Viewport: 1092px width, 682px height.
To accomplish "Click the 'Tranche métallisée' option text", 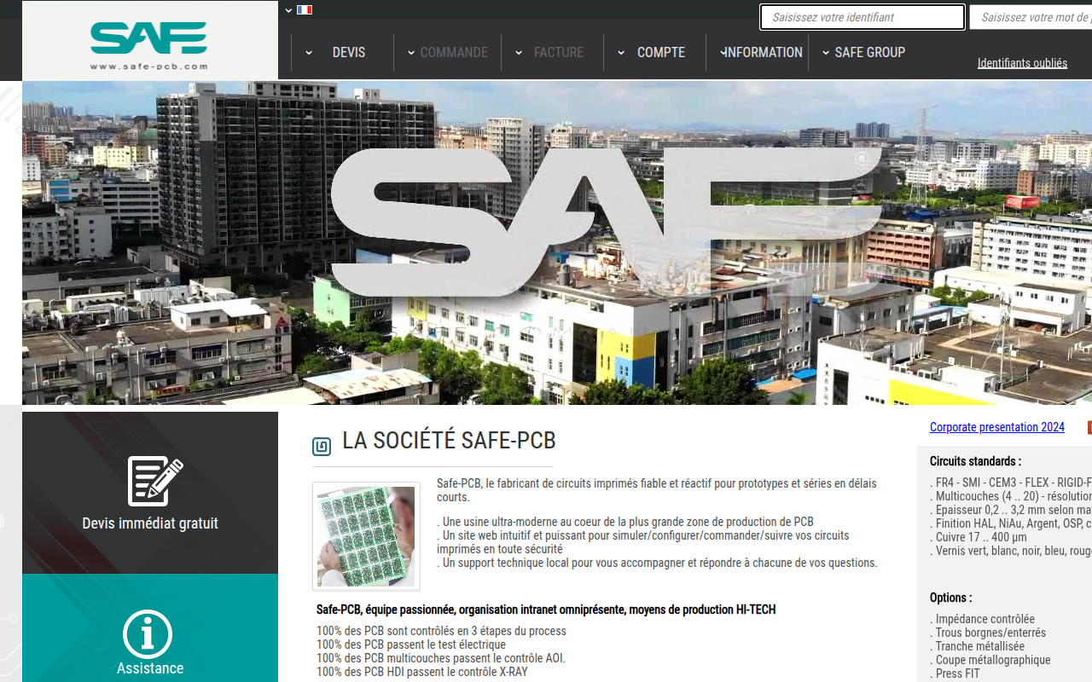I will point(977,646).
